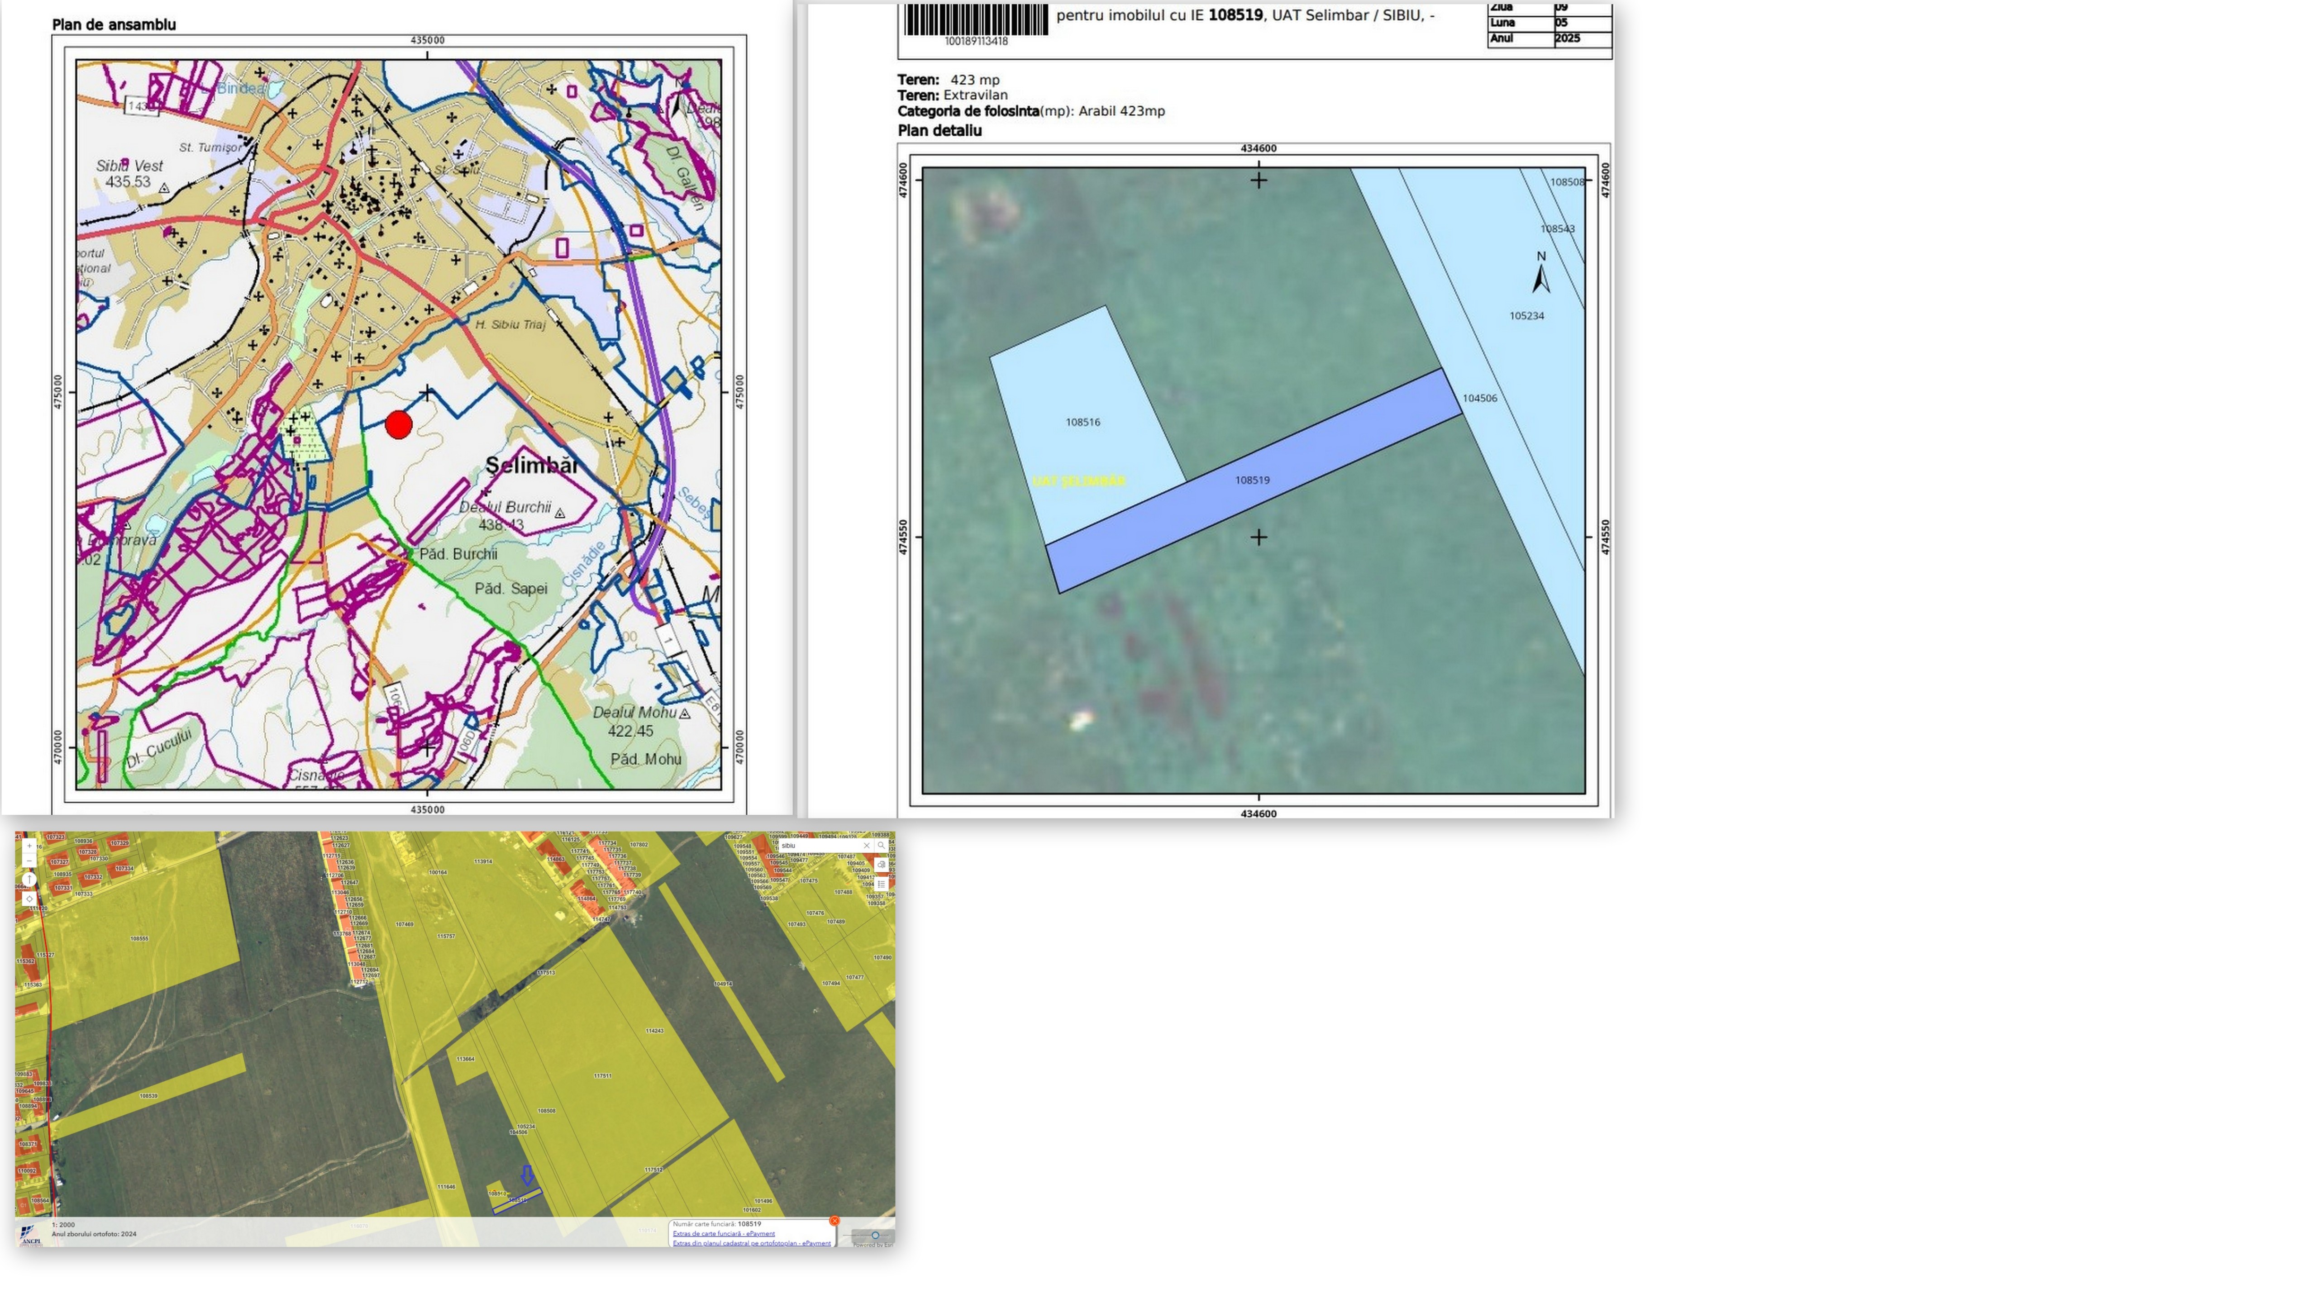
Task: Click the red location marker on overview map
Action: click(398, 424)
